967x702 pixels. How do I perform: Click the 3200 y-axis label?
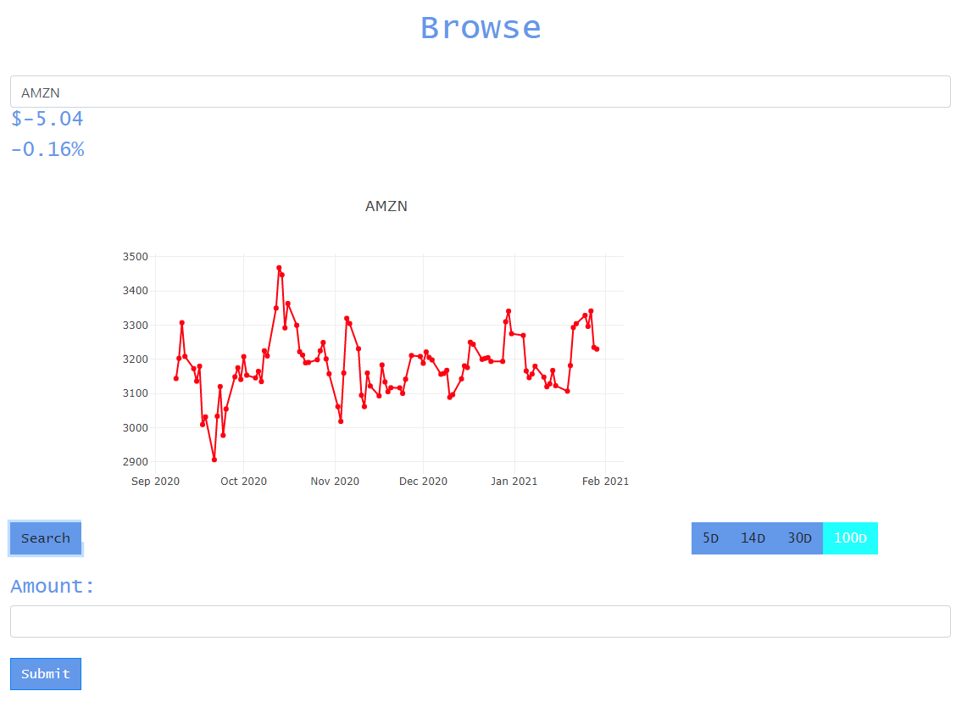click(x=135, y=359)
